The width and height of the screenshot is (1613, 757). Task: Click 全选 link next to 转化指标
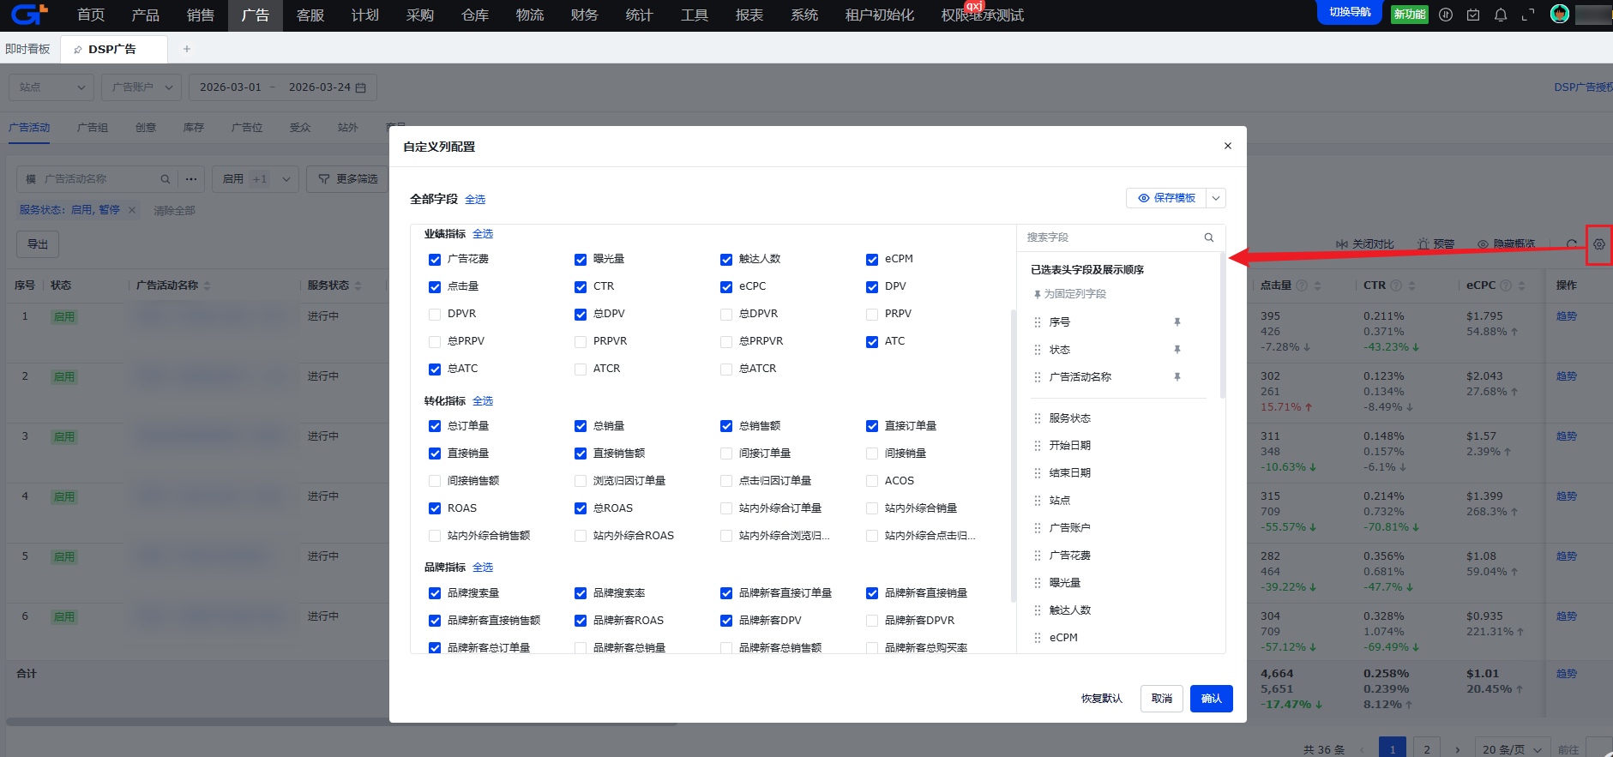click(x=483, y=401)
